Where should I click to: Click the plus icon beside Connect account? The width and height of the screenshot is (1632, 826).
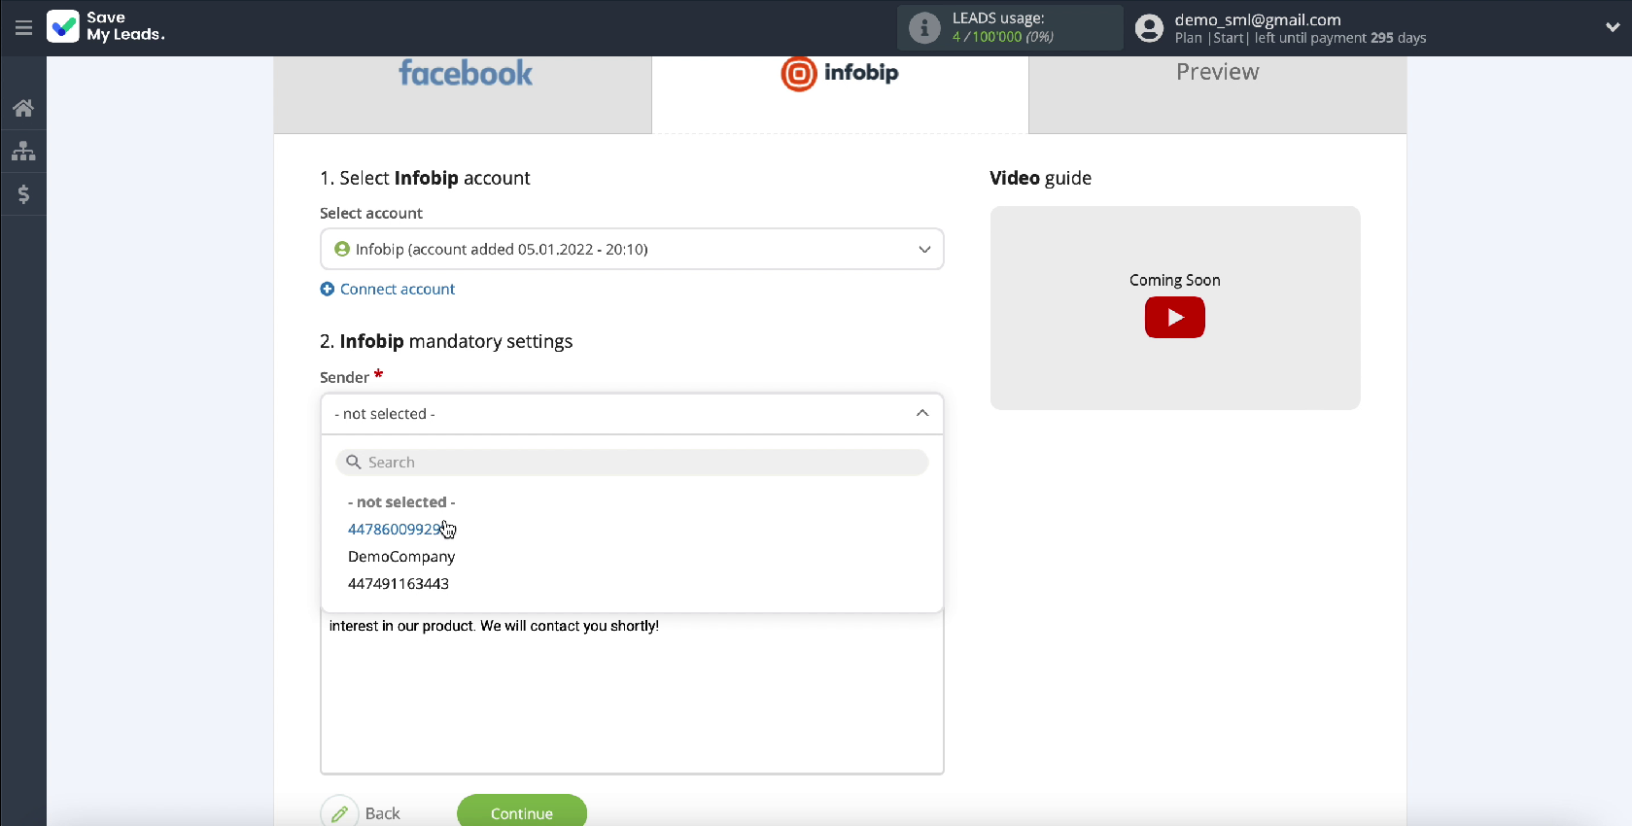(328, 289)
